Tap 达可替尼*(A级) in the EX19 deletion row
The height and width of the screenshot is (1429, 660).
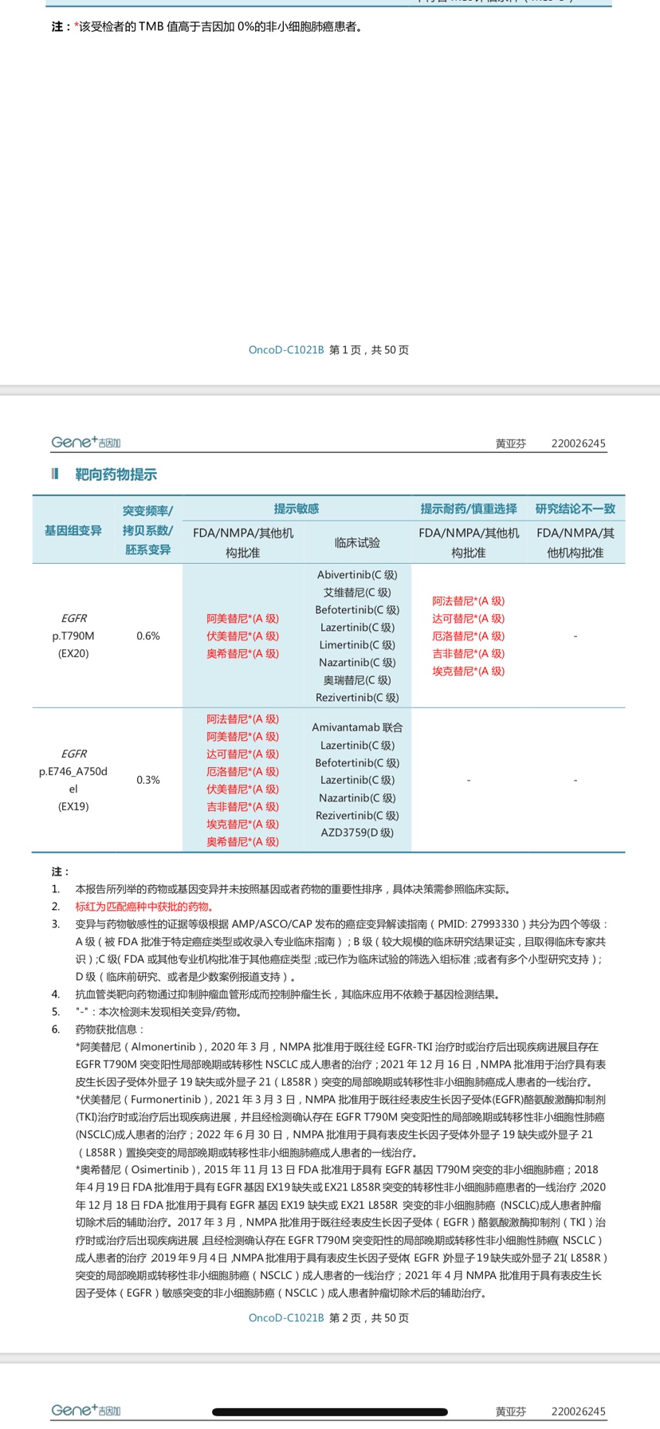click(x=242, y=754)
